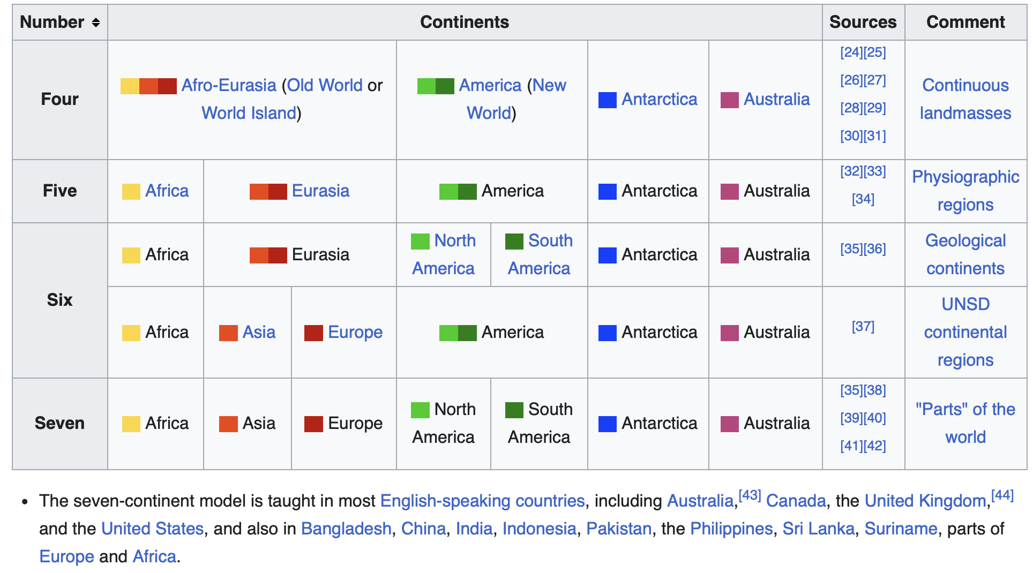Image resolution: width=1033 pixels, height=573 pixels.
Task: Open the "Parts" of the world link
Action: [x=965, y=423]
